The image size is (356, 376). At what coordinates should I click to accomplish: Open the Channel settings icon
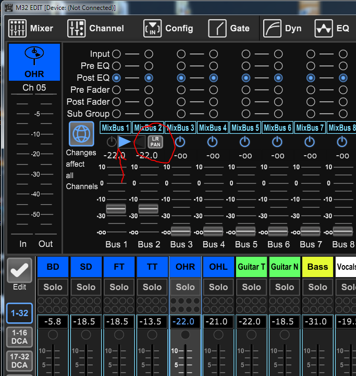pos(76,28)
